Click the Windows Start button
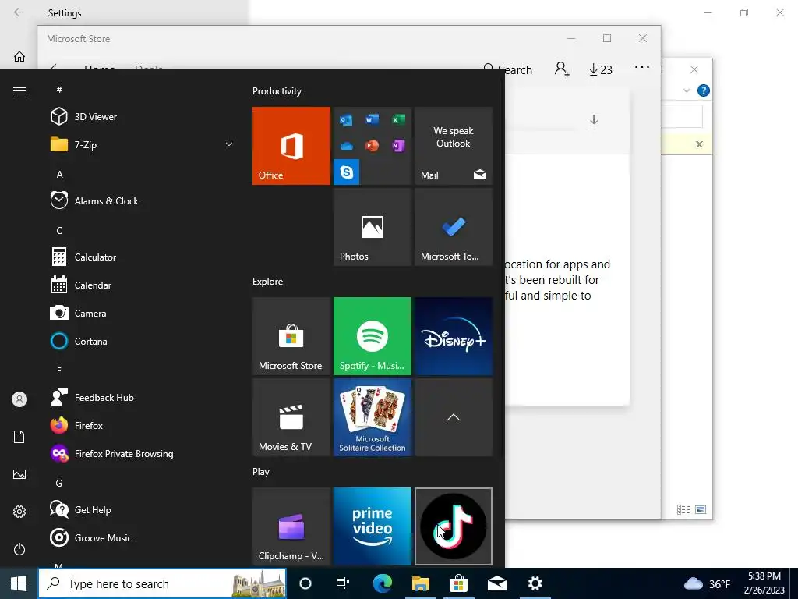This screenshot has width=798, height=599. point(19,583)
